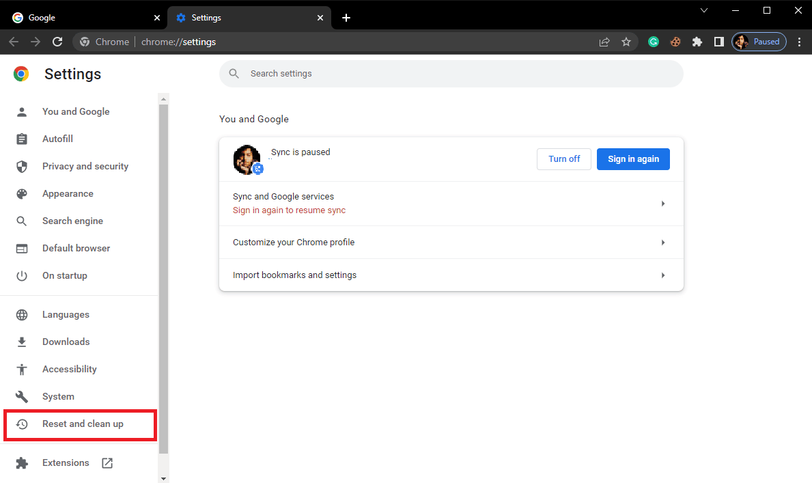Switch to the Google tab
This screenshot has height=483, width=812.
pos(82,18)
